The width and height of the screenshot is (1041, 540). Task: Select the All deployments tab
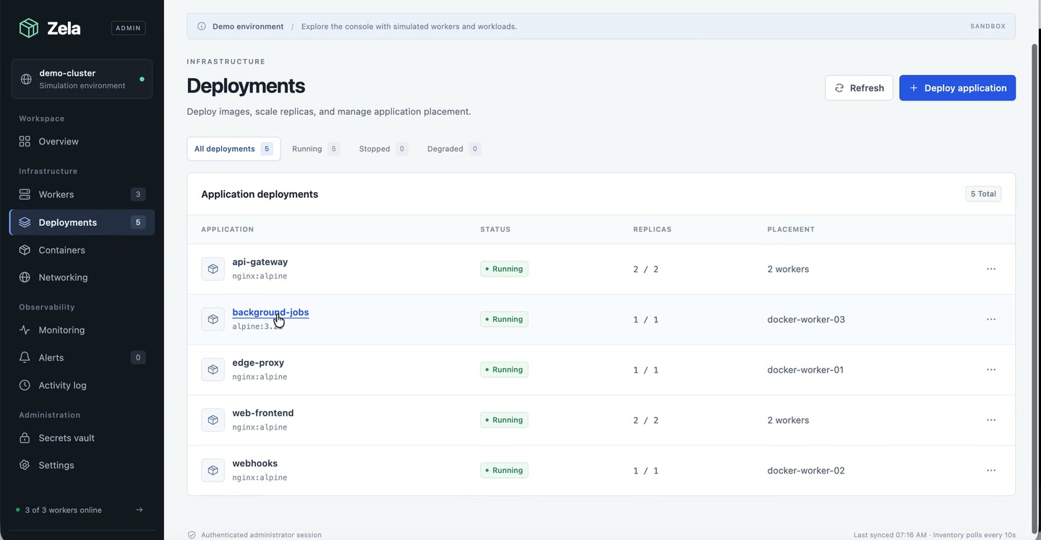(x=234, y=149)
